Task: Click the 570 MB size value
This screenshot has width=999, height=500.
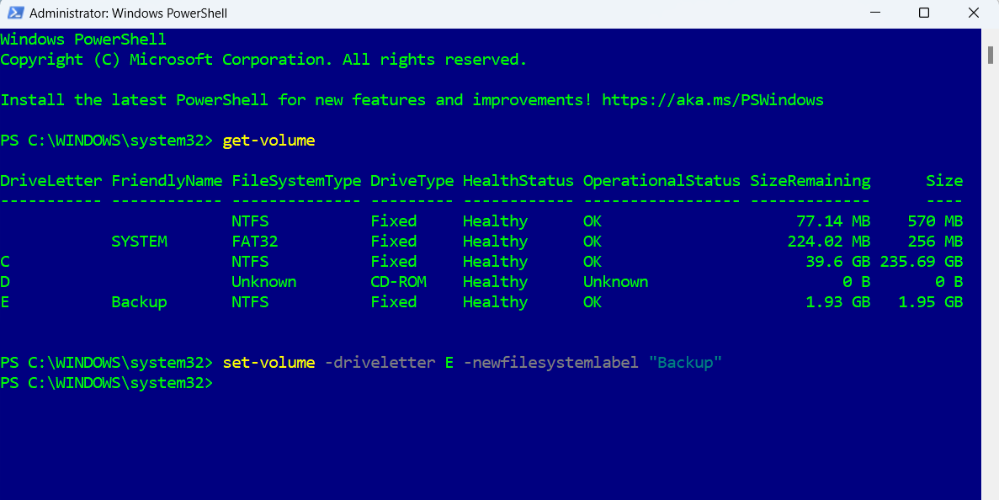Action: 935,221
